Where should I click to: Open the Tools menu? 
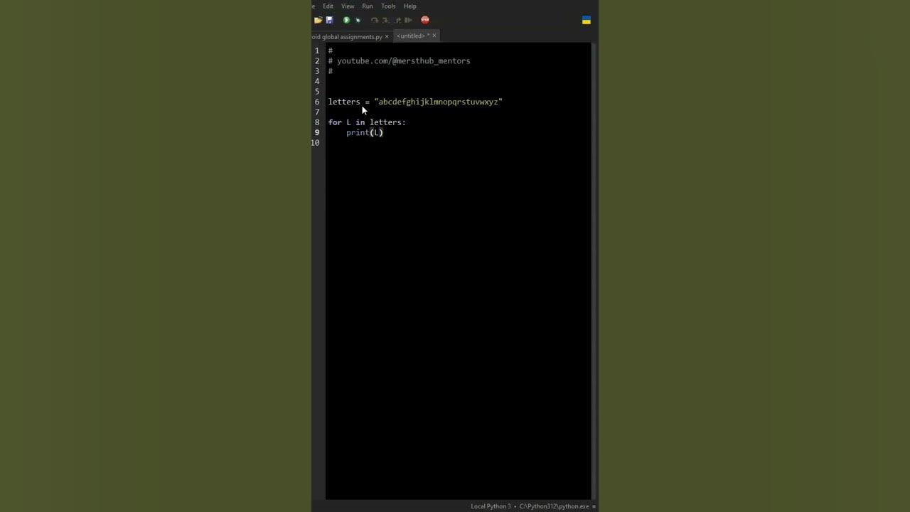(x=388, y=6)
